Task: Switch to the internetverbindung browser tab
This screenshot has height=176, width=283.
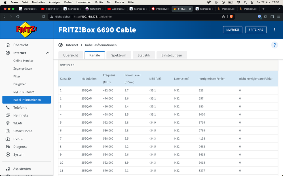Action: pyautogui.click(x=160, y=9)
